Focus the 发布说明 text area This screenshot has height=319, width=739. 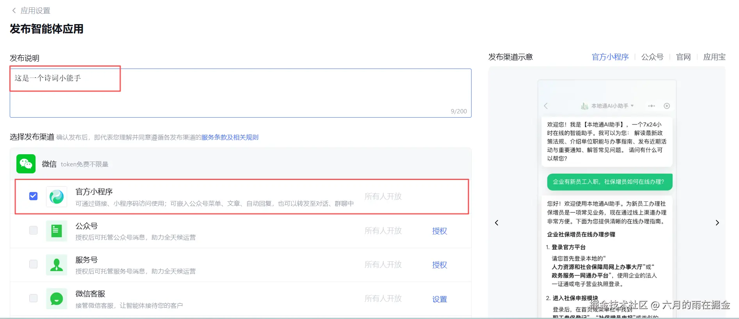[x=240, y=93]
